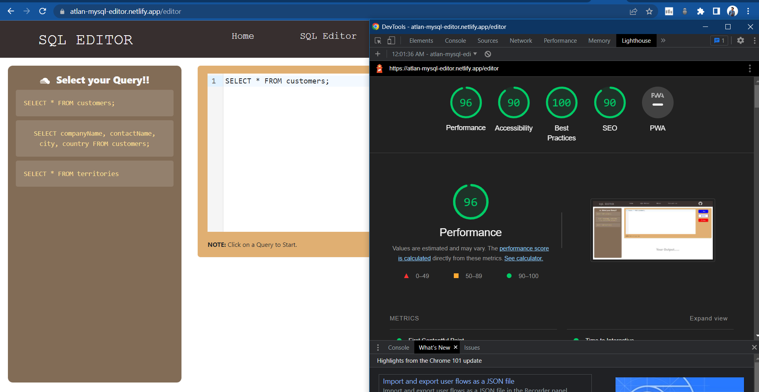
Task: Open the performance score calculator link
Action: pyautogui.click(x=523, y=258)
